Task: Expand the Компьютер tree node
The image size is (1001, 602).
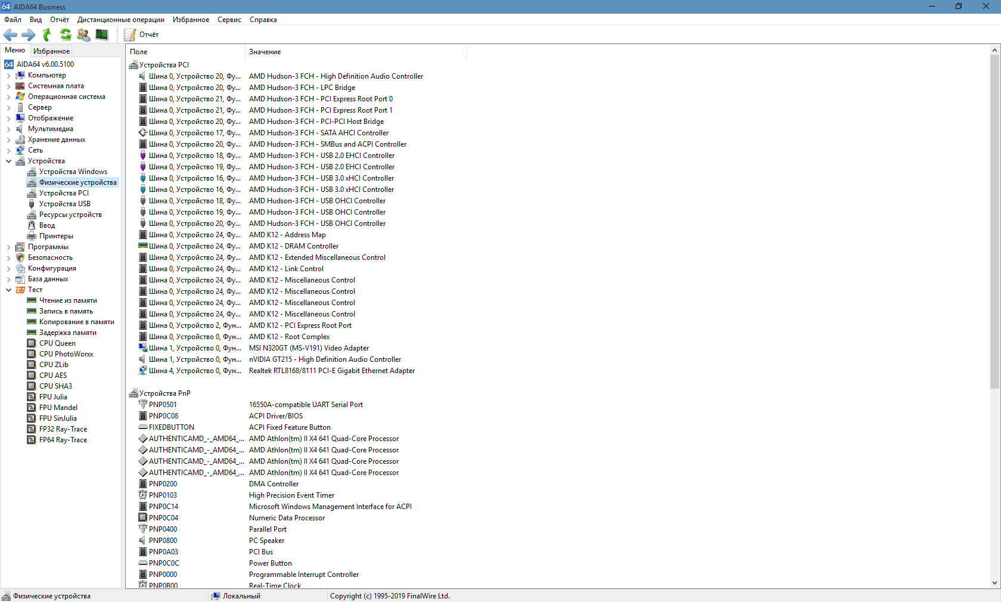Action: click(8, 76)
